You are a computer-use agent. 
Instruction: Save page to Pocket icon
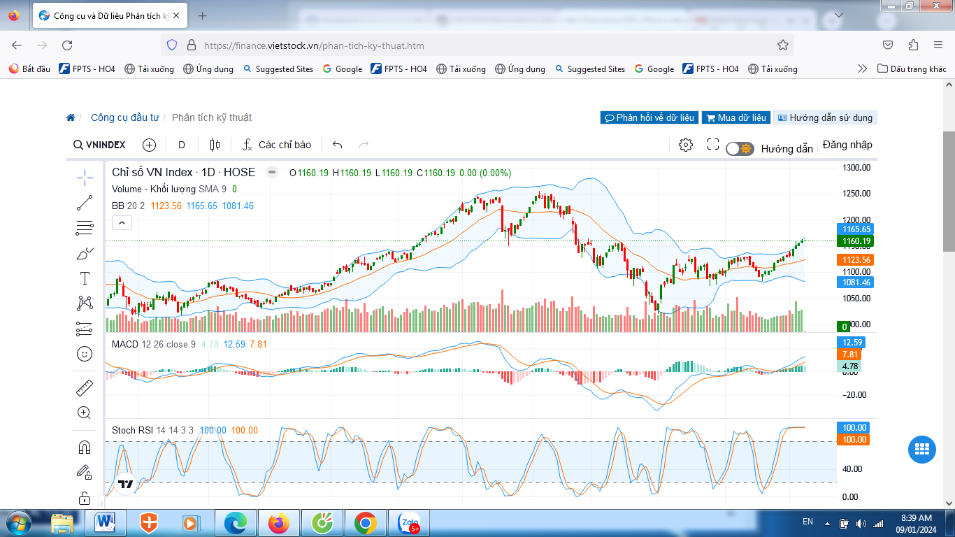[x=888, y=45]
